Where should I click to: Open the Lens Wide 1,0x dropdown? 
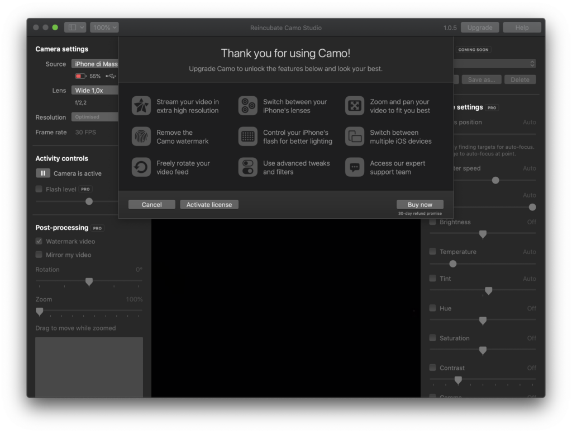[95, 90]
